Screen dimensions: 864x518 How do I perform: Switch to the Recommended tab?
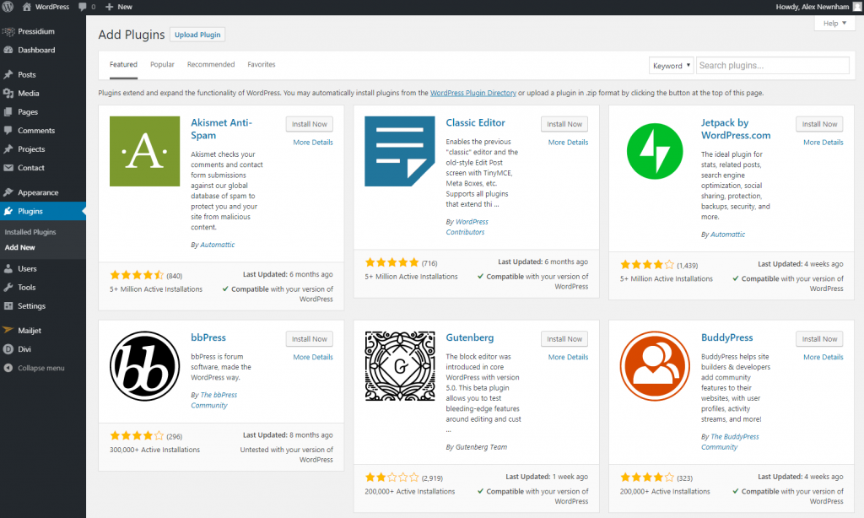pos(210,64)
